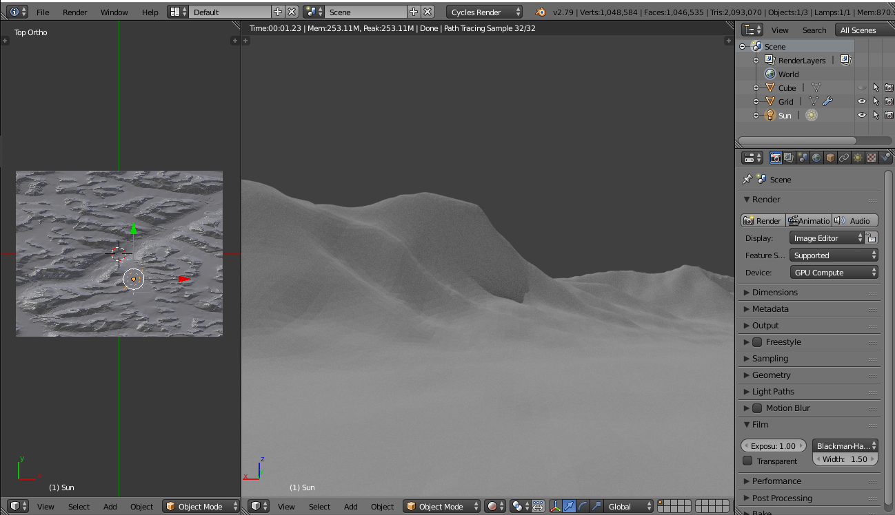Enable the Motion Blur checkbox

757,408
